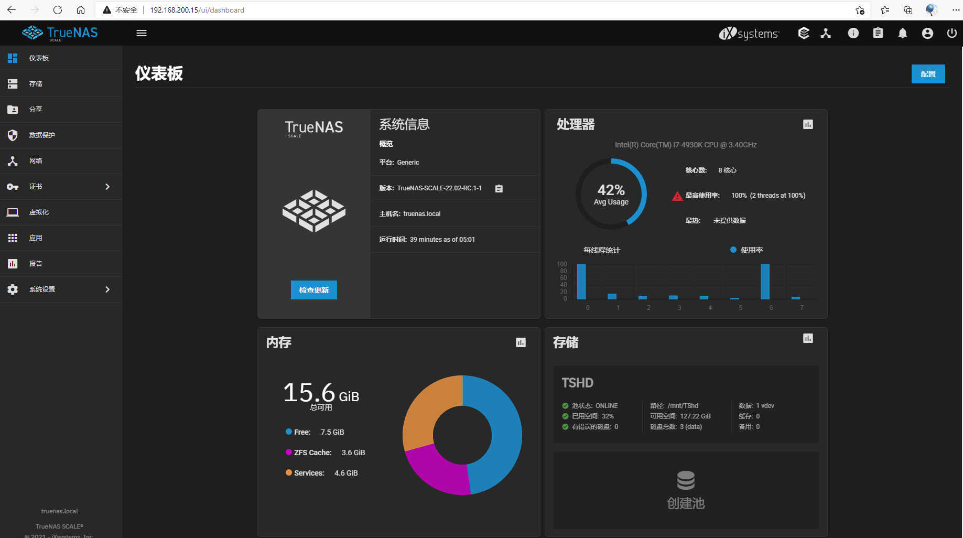The height and width of the screenshot is (538, 963).
Task: Click the virtualization laptop icon
Action: (x=13, y=212)
